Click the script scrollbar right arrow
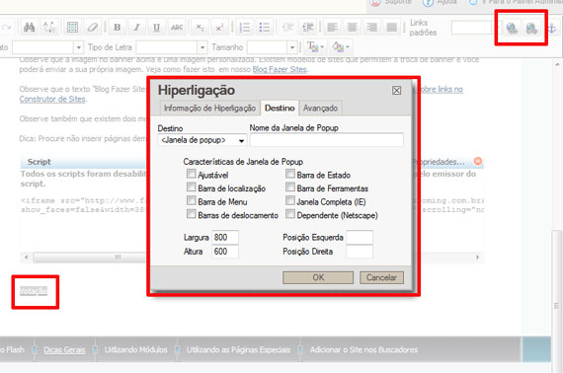The image size is (563, 373). point(477,258)
